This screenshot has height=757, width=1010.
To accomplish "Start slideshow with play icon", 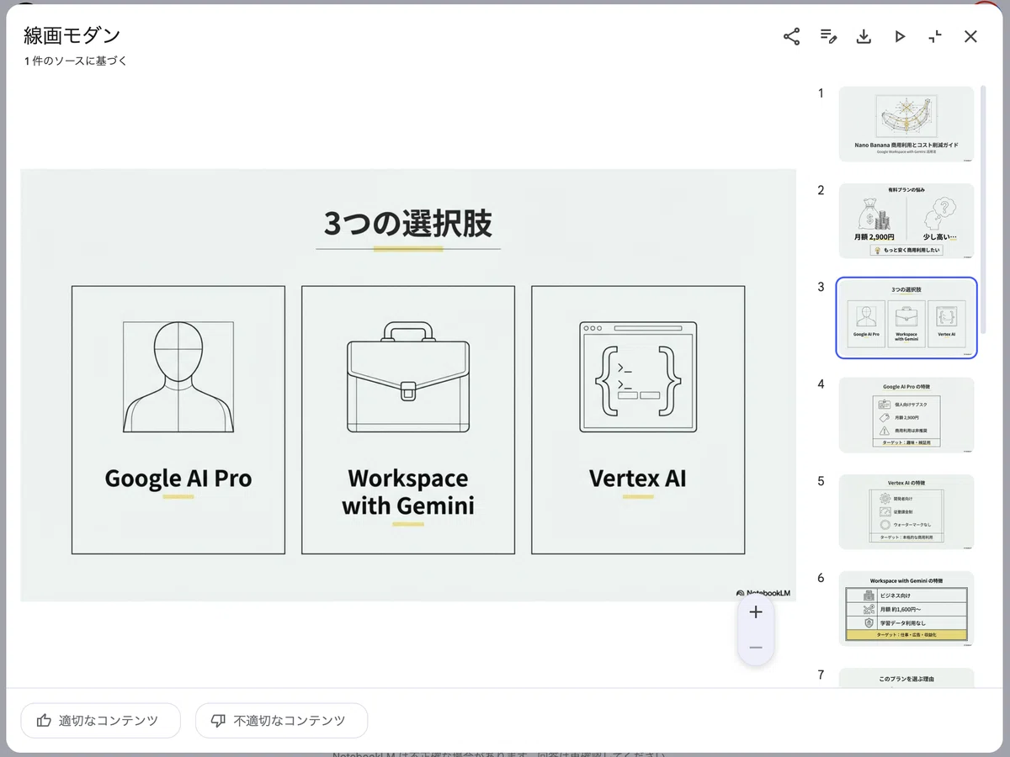I will coord(900,36).
